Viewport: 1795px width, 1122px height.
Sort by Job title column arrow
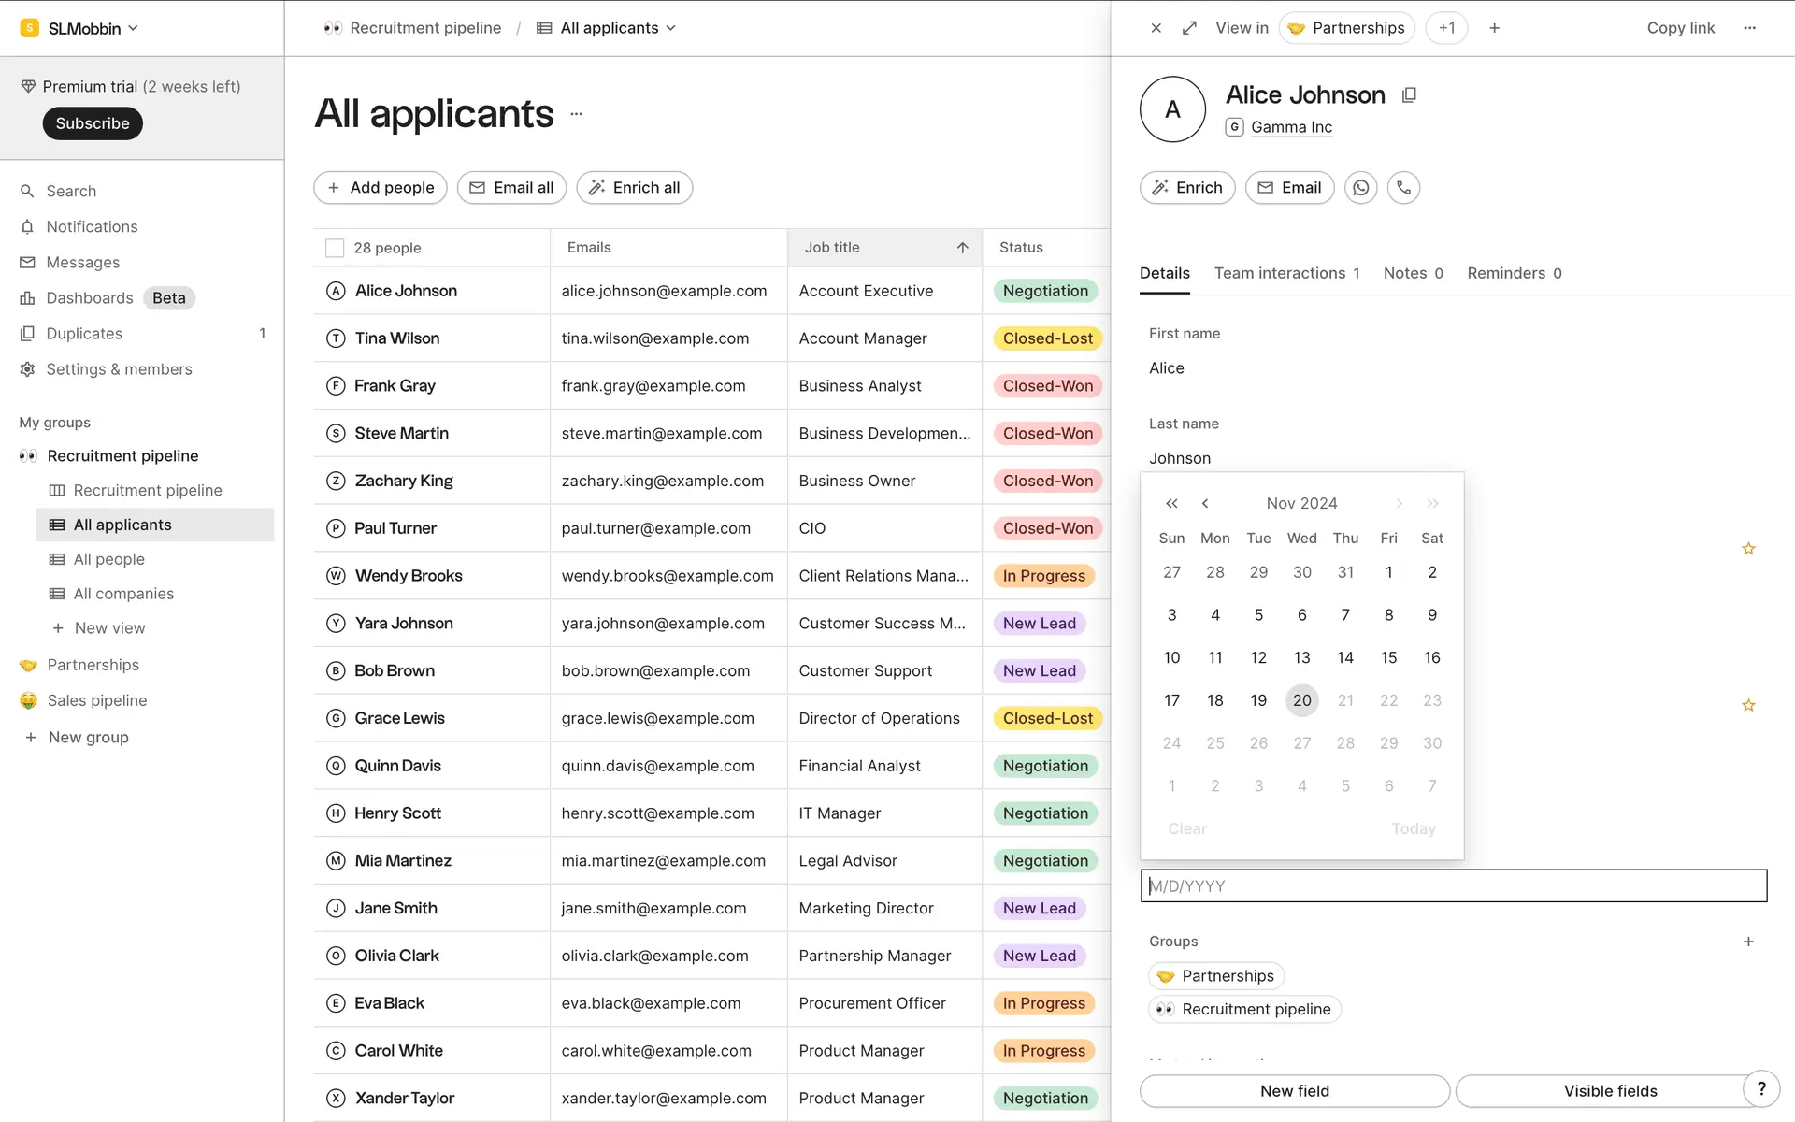click(x=962, y=248)
